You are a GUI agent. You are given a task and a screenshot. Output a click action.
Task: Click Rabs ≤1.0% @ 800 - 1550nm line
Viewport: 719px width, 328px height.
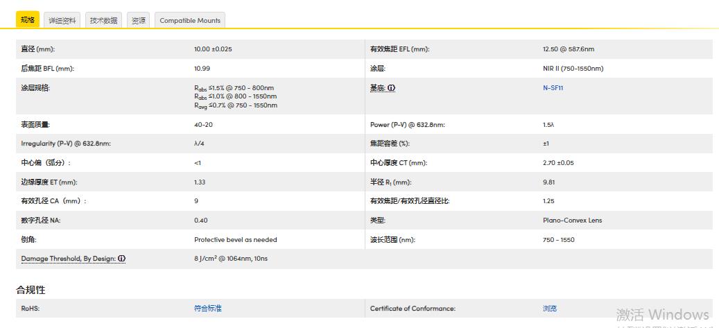(235, 96)
